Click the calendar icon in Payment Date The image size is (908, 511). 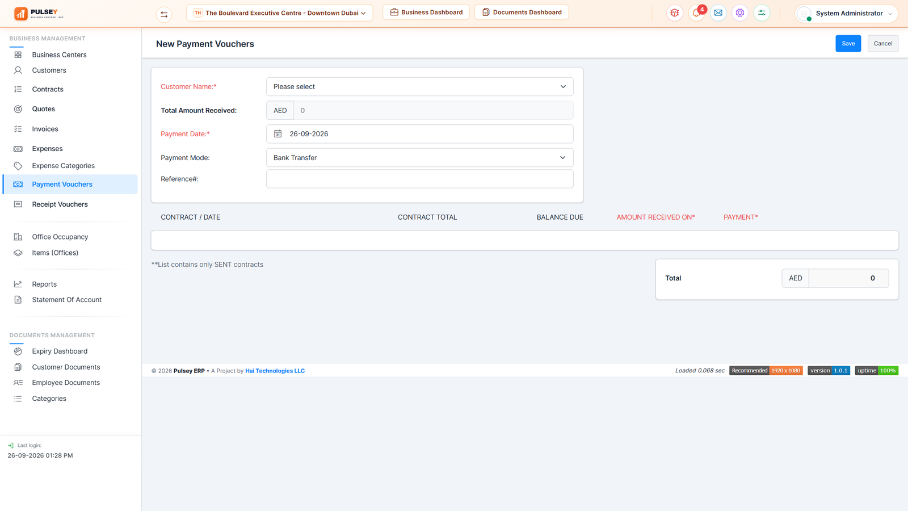[278, 134]
